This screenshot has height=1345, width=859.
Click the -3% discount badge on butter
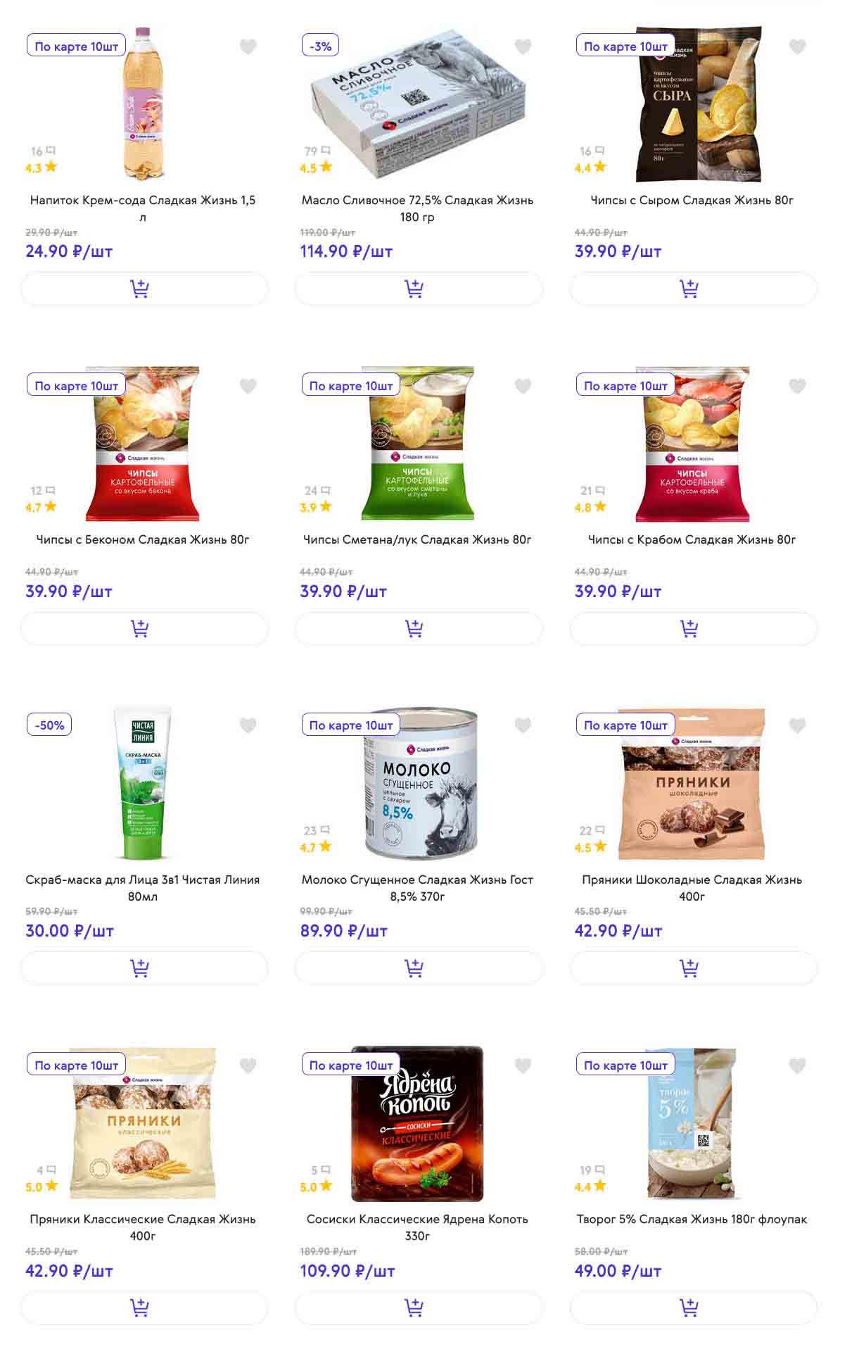tap(320, 46)
